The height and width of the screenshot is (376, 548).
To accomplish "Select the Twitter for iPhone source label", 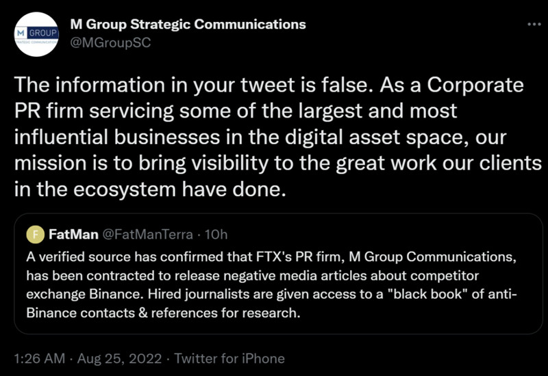I will (229, 358).
